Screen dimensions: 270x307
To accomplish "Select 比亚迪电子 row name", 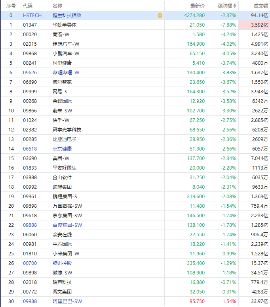I will coord(65,139).
